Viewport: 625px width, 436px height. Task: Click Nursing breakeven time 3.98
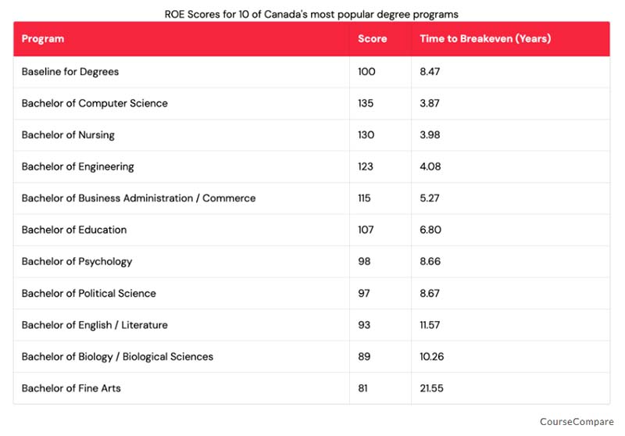430,135
